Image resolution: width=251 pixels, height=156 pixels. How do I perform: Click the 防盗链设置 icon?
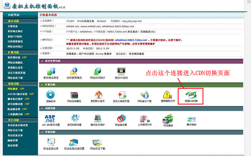click(121, 118)
